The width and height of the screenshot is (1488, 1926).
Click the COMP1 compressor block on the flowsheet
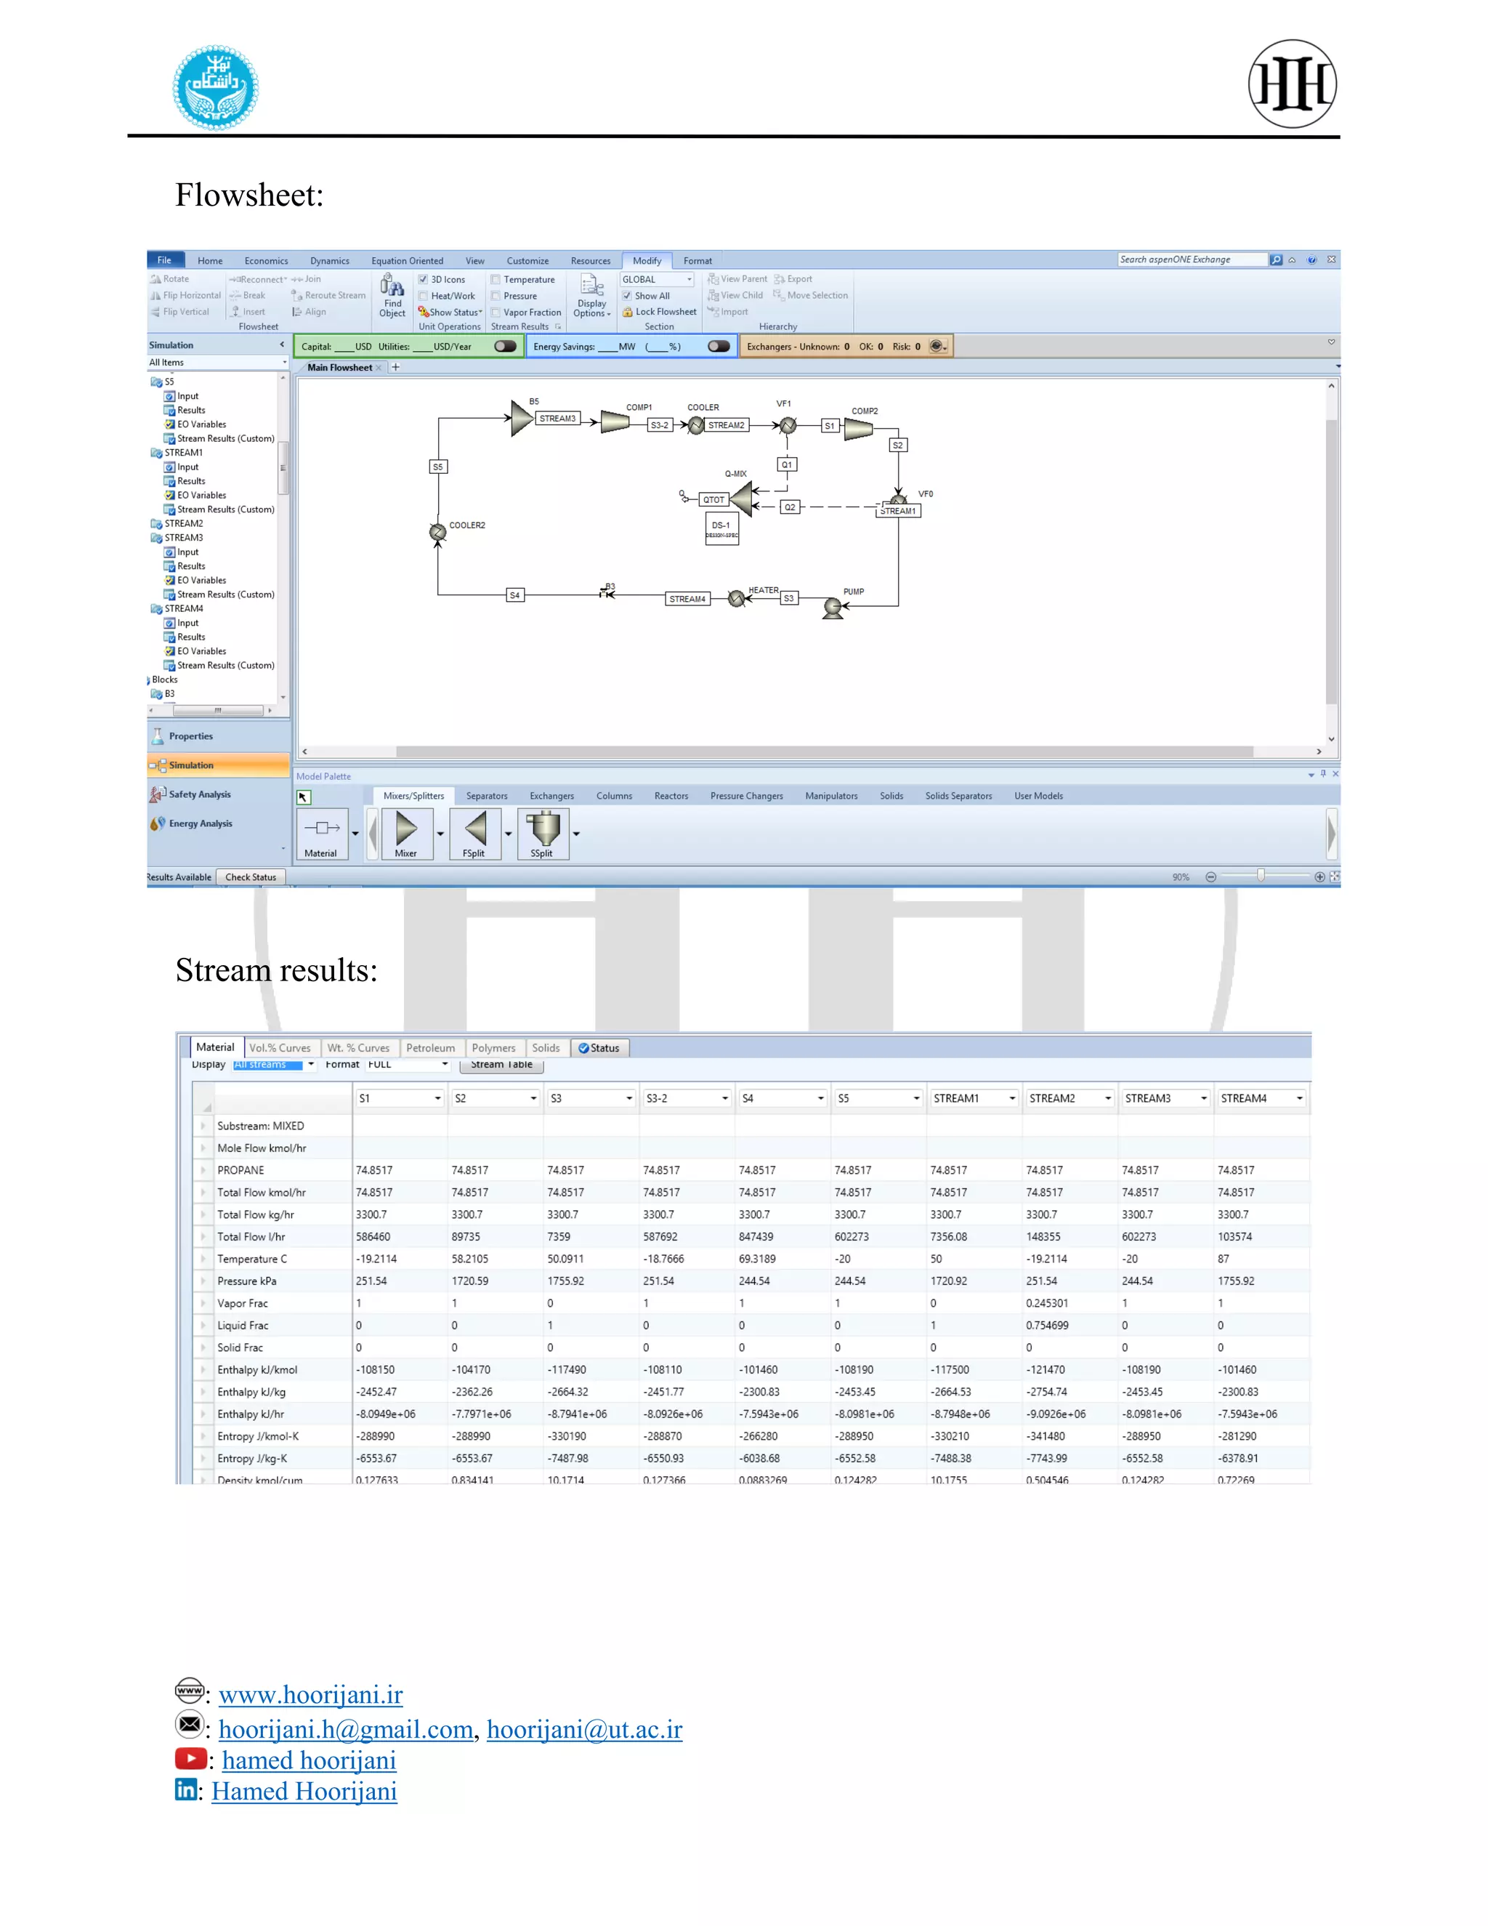(x=615, y=422)
